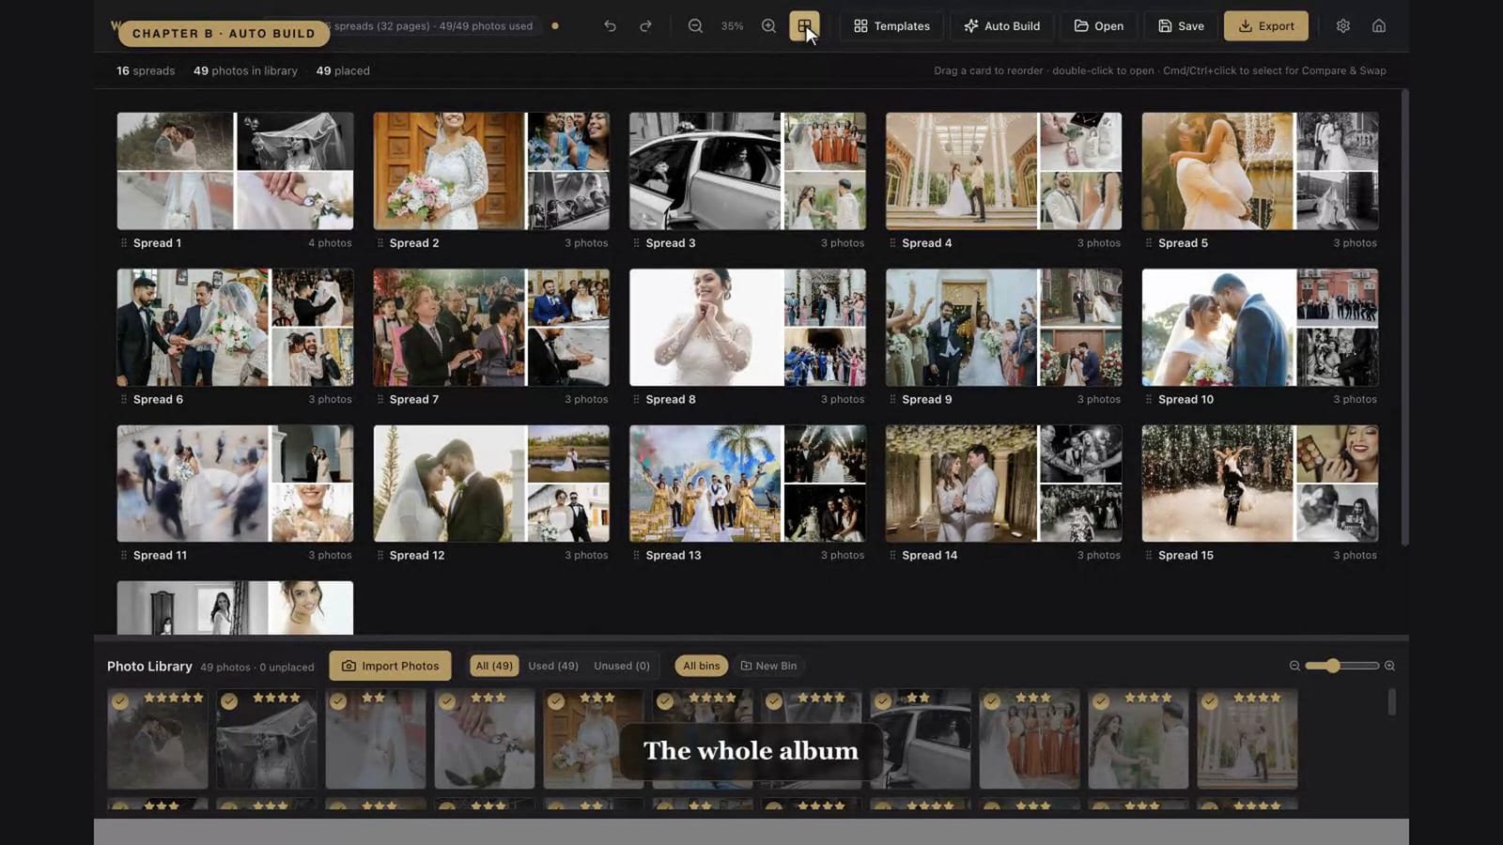Grab drag handle of Spread 3
Viewport: 1503px width, 845px height.
pyautogui.click(x=637, y=243)
